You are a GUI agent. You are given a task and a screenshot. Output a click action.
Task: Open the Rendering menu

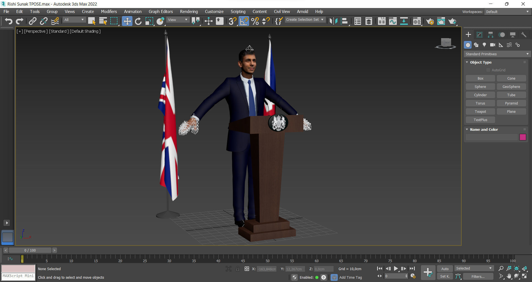pos(189,12)
